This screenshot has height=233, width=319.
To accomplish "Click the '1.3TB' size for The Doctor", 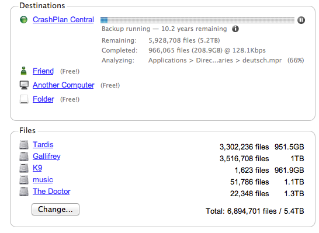I will 294,193.
